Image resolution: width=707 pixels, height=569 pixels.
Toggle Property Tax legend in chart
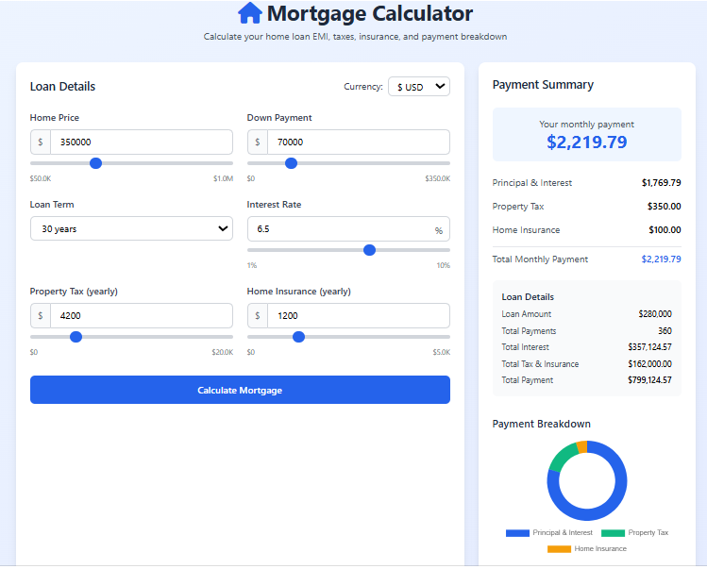[x=634, y=533]
